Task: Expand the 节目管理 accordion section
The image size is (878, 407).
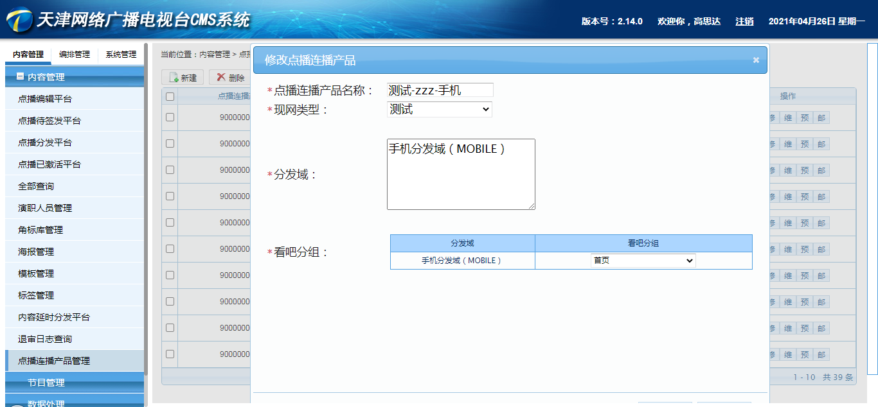Action: coord(75,382)
